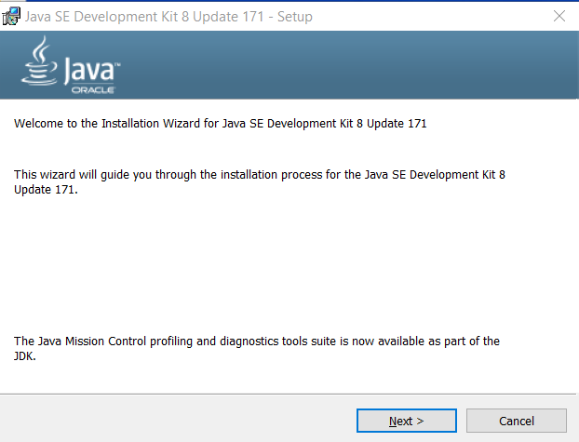The height and width of the screenshot is (442, 579).
Task: Click the tiny trademark symbol after Java
Action: (x=117, y=64)
